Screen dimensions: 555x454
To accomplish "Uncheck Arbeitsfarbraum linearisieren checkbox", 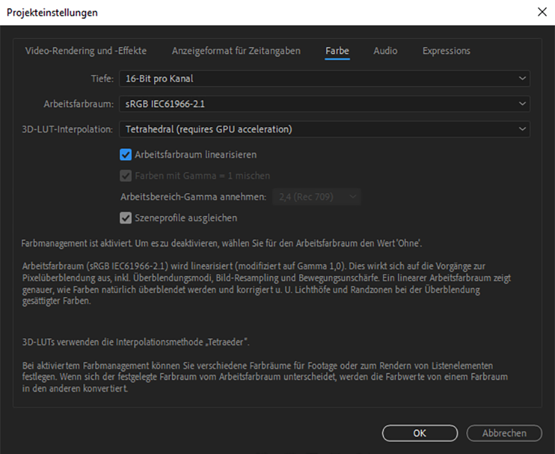I will [126, 155].
